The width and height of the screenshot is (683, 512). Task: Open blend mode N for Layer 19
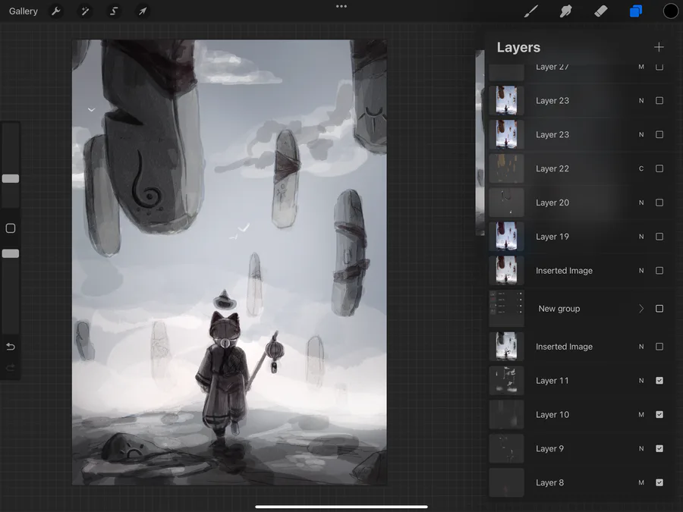(641, 237)
